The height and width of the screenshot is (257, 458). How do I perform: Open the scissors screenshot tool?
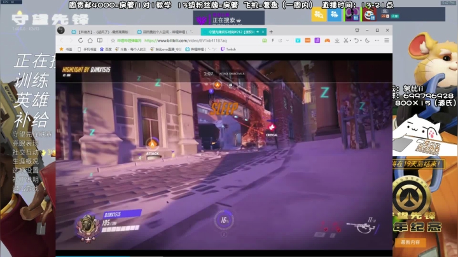point(345,41)
